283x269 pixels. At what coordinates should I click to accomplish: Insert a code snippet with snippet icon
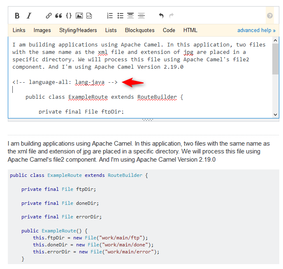point(89,16)
